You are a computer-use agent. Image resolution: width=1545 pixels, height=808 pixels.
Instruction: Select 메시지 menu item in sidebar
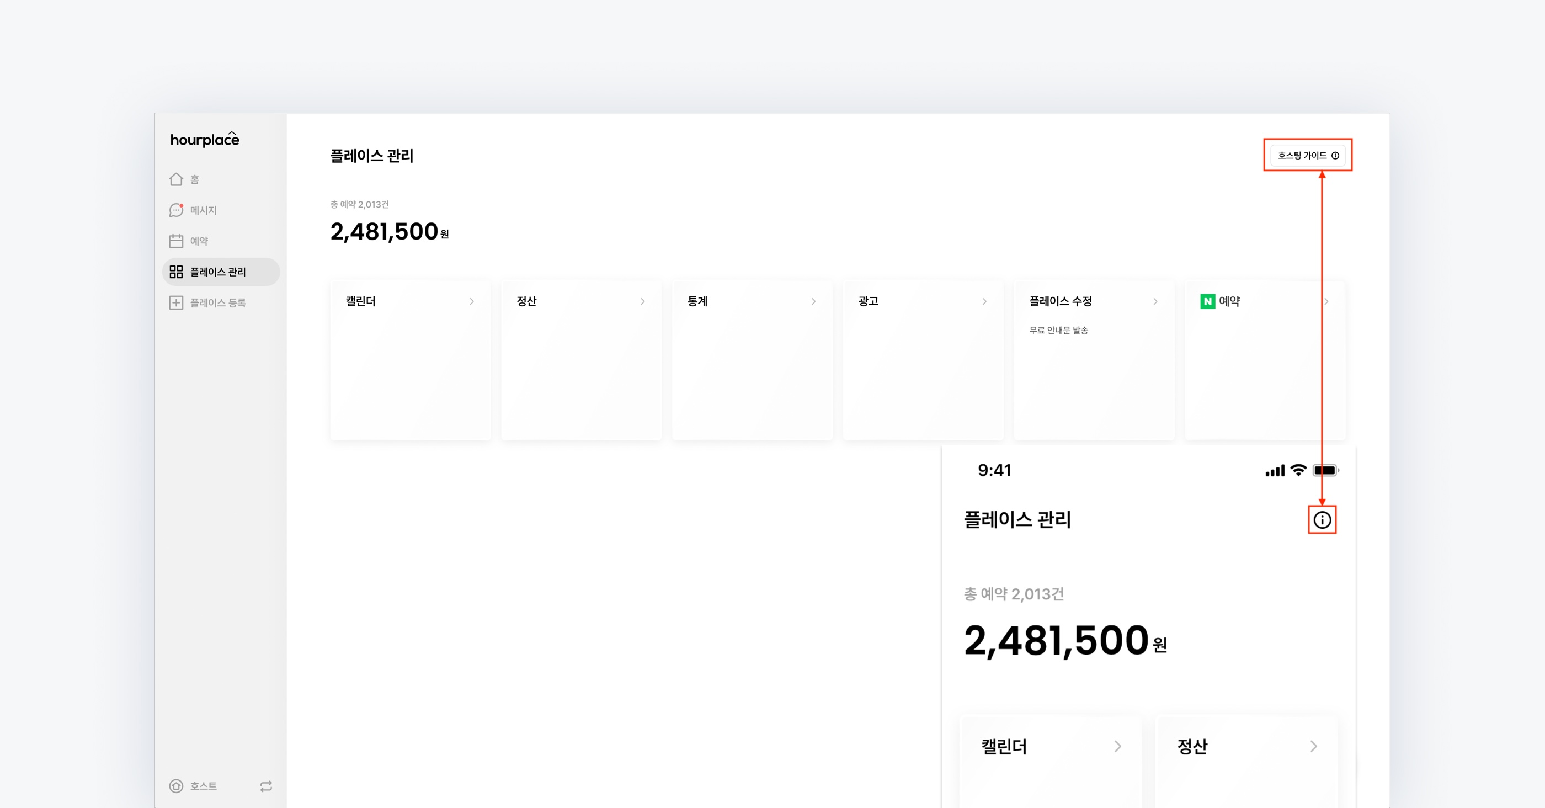203,210
